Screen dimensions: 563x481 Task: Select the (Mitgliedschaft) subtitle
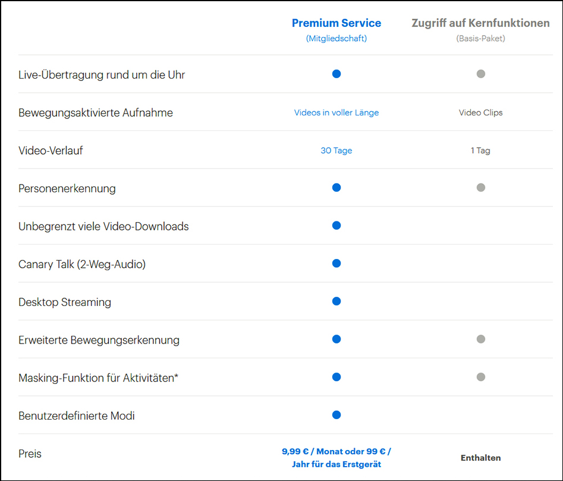tap(336, 39)
